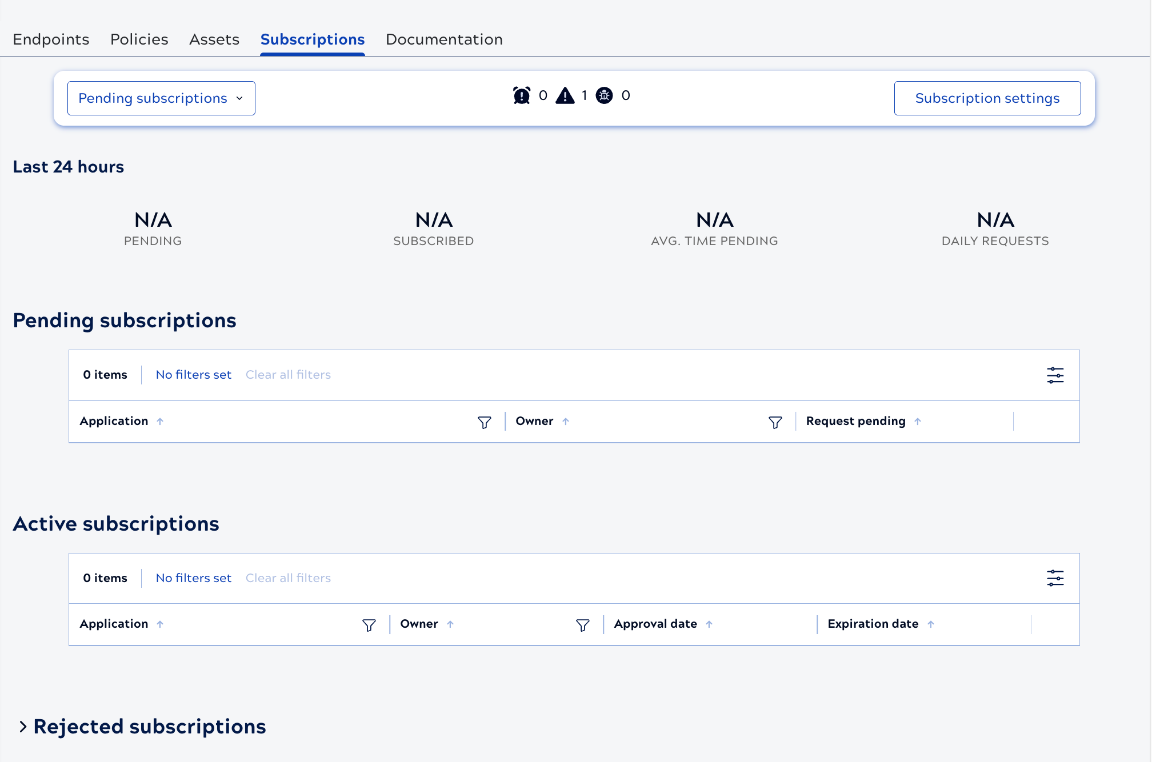The image size is (1152, 762).
Task: Click 'No filters set' in Pending subscriptions
Action: pyautogui.click(x=193, y=375)
